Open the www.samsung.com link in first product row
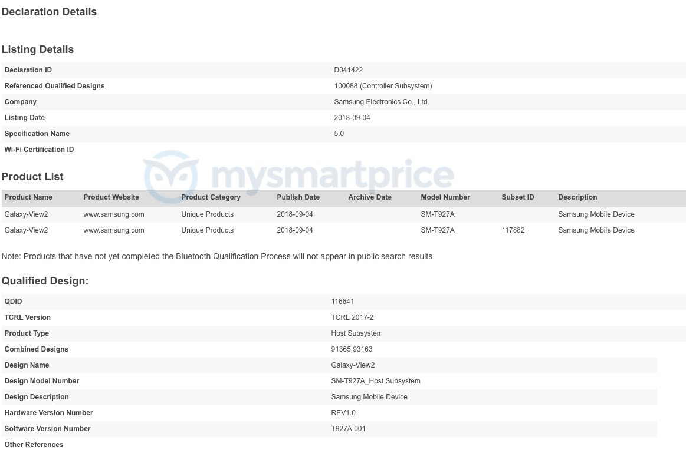Screen dimensions: 686x450 click(114, 214)
